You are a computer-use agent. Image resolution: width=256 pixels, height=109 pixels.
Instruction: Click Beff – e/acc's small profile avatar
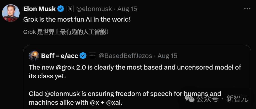tap(34, 56)
